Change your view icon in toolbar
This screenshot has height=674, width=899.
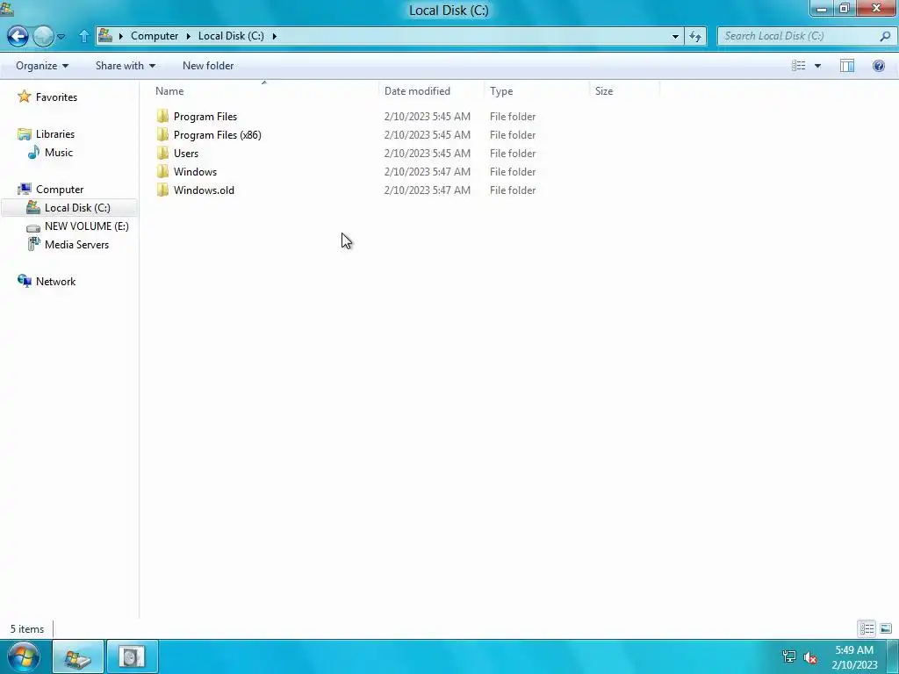pyautogui.click(x=799, y=66)
